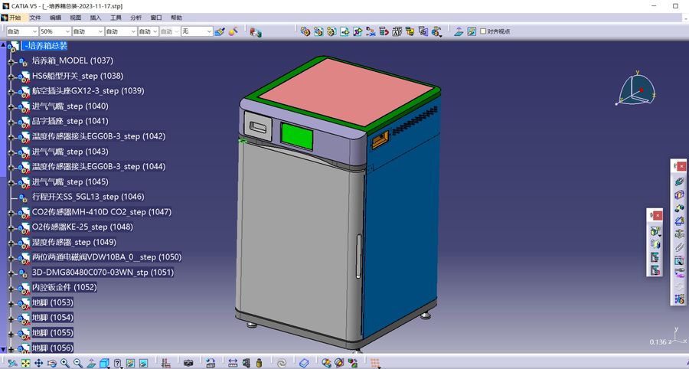Open the 窗口 menu
Viewport: 689px width, 369px height.
[x=156, y=18]
